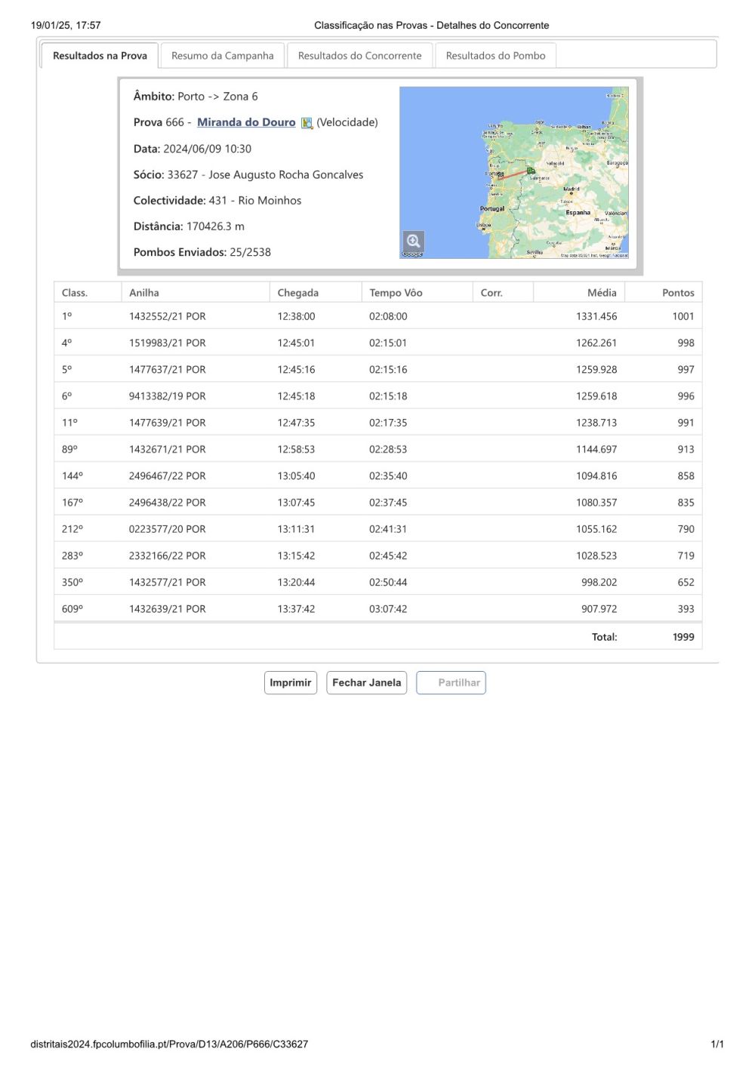The width and height of the screenshot is (755, 1068).
Task: Click the Anilha column header
Action: coord(144,293)
